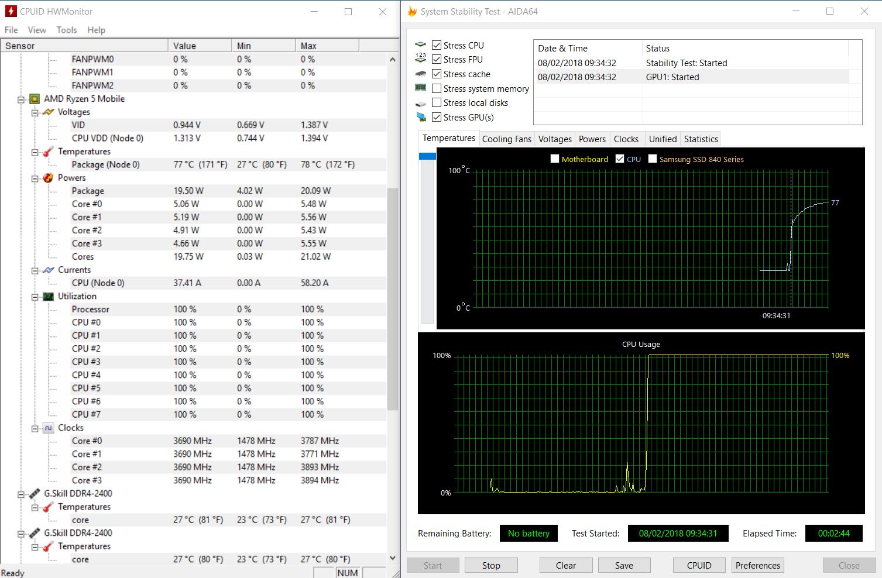
Task: Click the Currents category icon
Action: click(x=49, y=270)
